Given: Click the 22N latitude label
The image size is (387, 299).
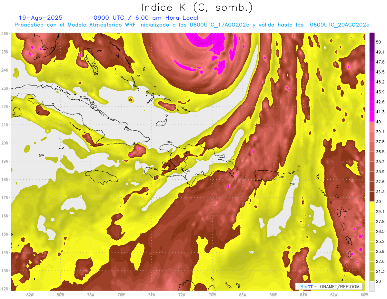Looking at the screenshot, I should click(5, 106).
